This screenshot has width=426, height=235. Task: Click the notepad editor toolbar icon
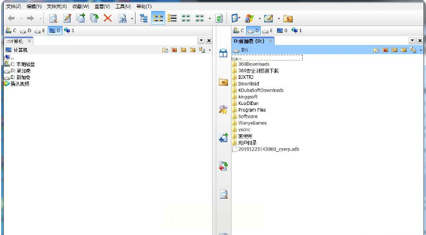269,18
